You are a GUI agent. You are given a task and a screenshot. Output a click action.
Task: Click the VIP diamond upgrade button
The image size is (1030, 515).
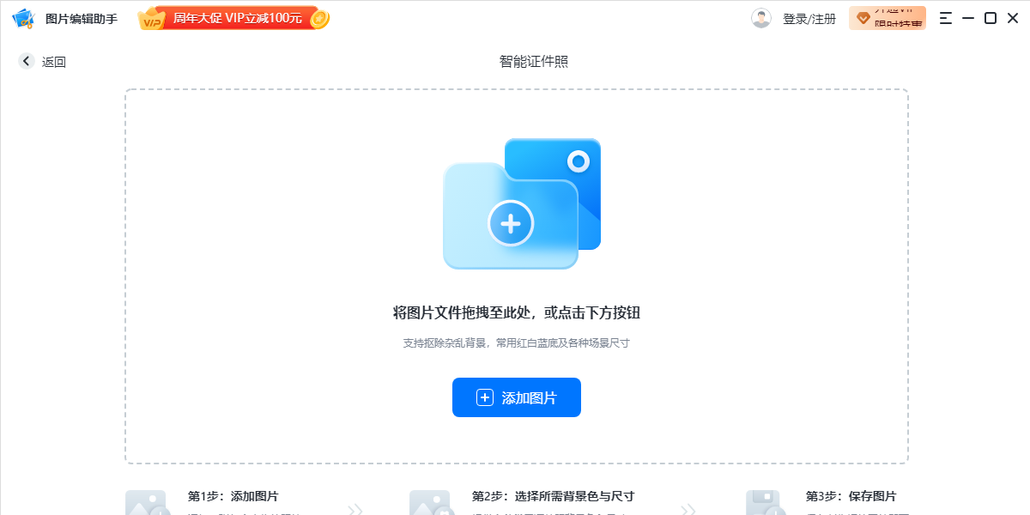click(888, 18)
